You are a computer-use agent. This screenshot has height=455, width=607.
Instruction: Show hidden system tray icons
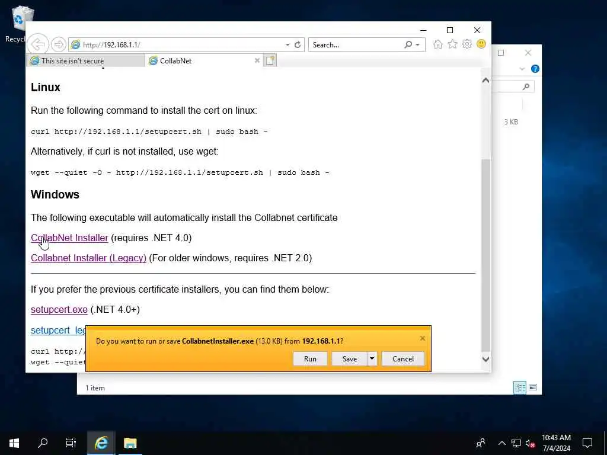click(501, 443)
